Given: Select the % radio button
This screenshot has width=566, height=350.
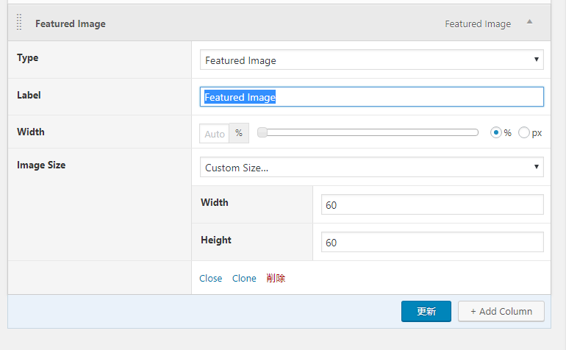Looking at the screenshot, I should pyautogui.click(x=496, y=132).
